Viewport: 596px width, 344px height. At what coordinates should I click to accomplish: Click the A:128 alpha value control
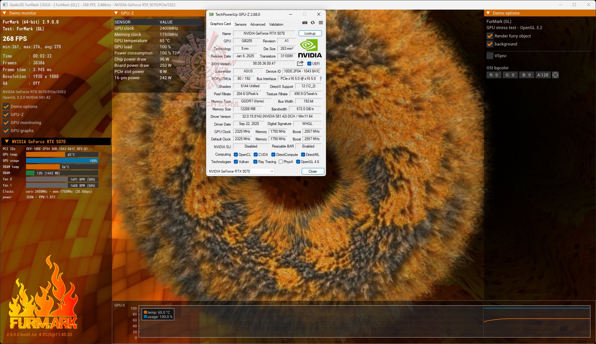pos(543,75)
